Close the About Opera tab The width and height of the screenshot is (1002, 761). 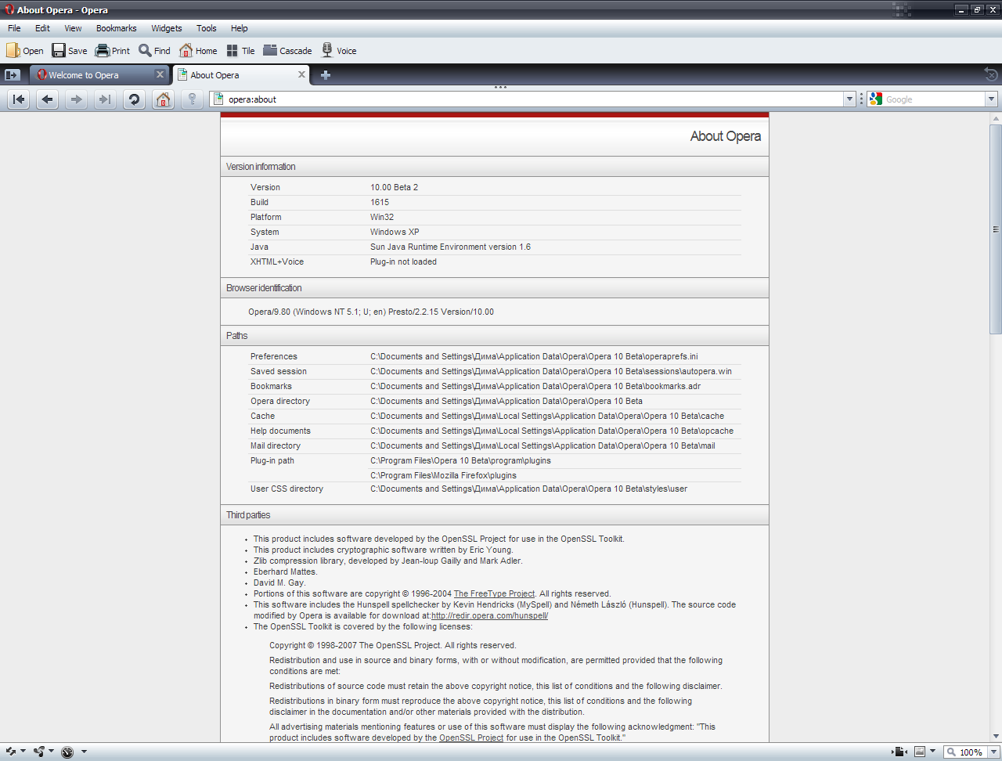click(x=301, y=74)
